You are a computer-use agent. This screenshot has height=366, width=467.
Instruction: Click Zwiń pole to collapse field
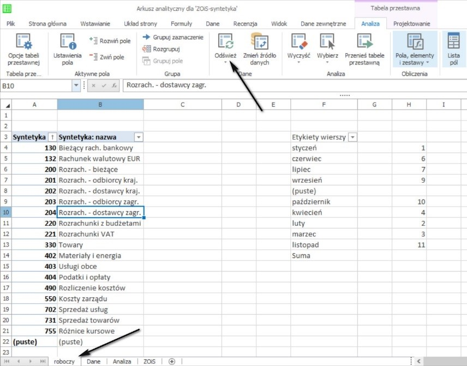click(106, 57)
